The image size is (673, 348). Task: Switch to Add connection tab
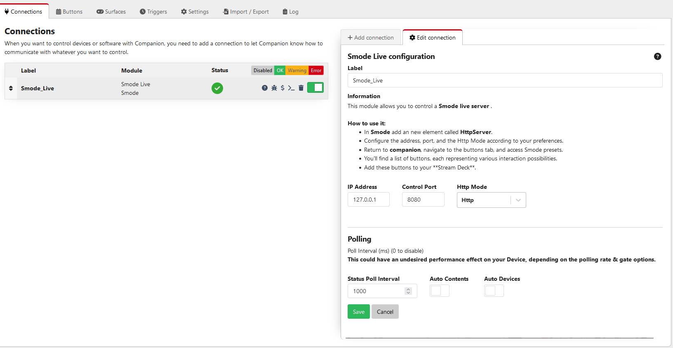pos(371,38)
